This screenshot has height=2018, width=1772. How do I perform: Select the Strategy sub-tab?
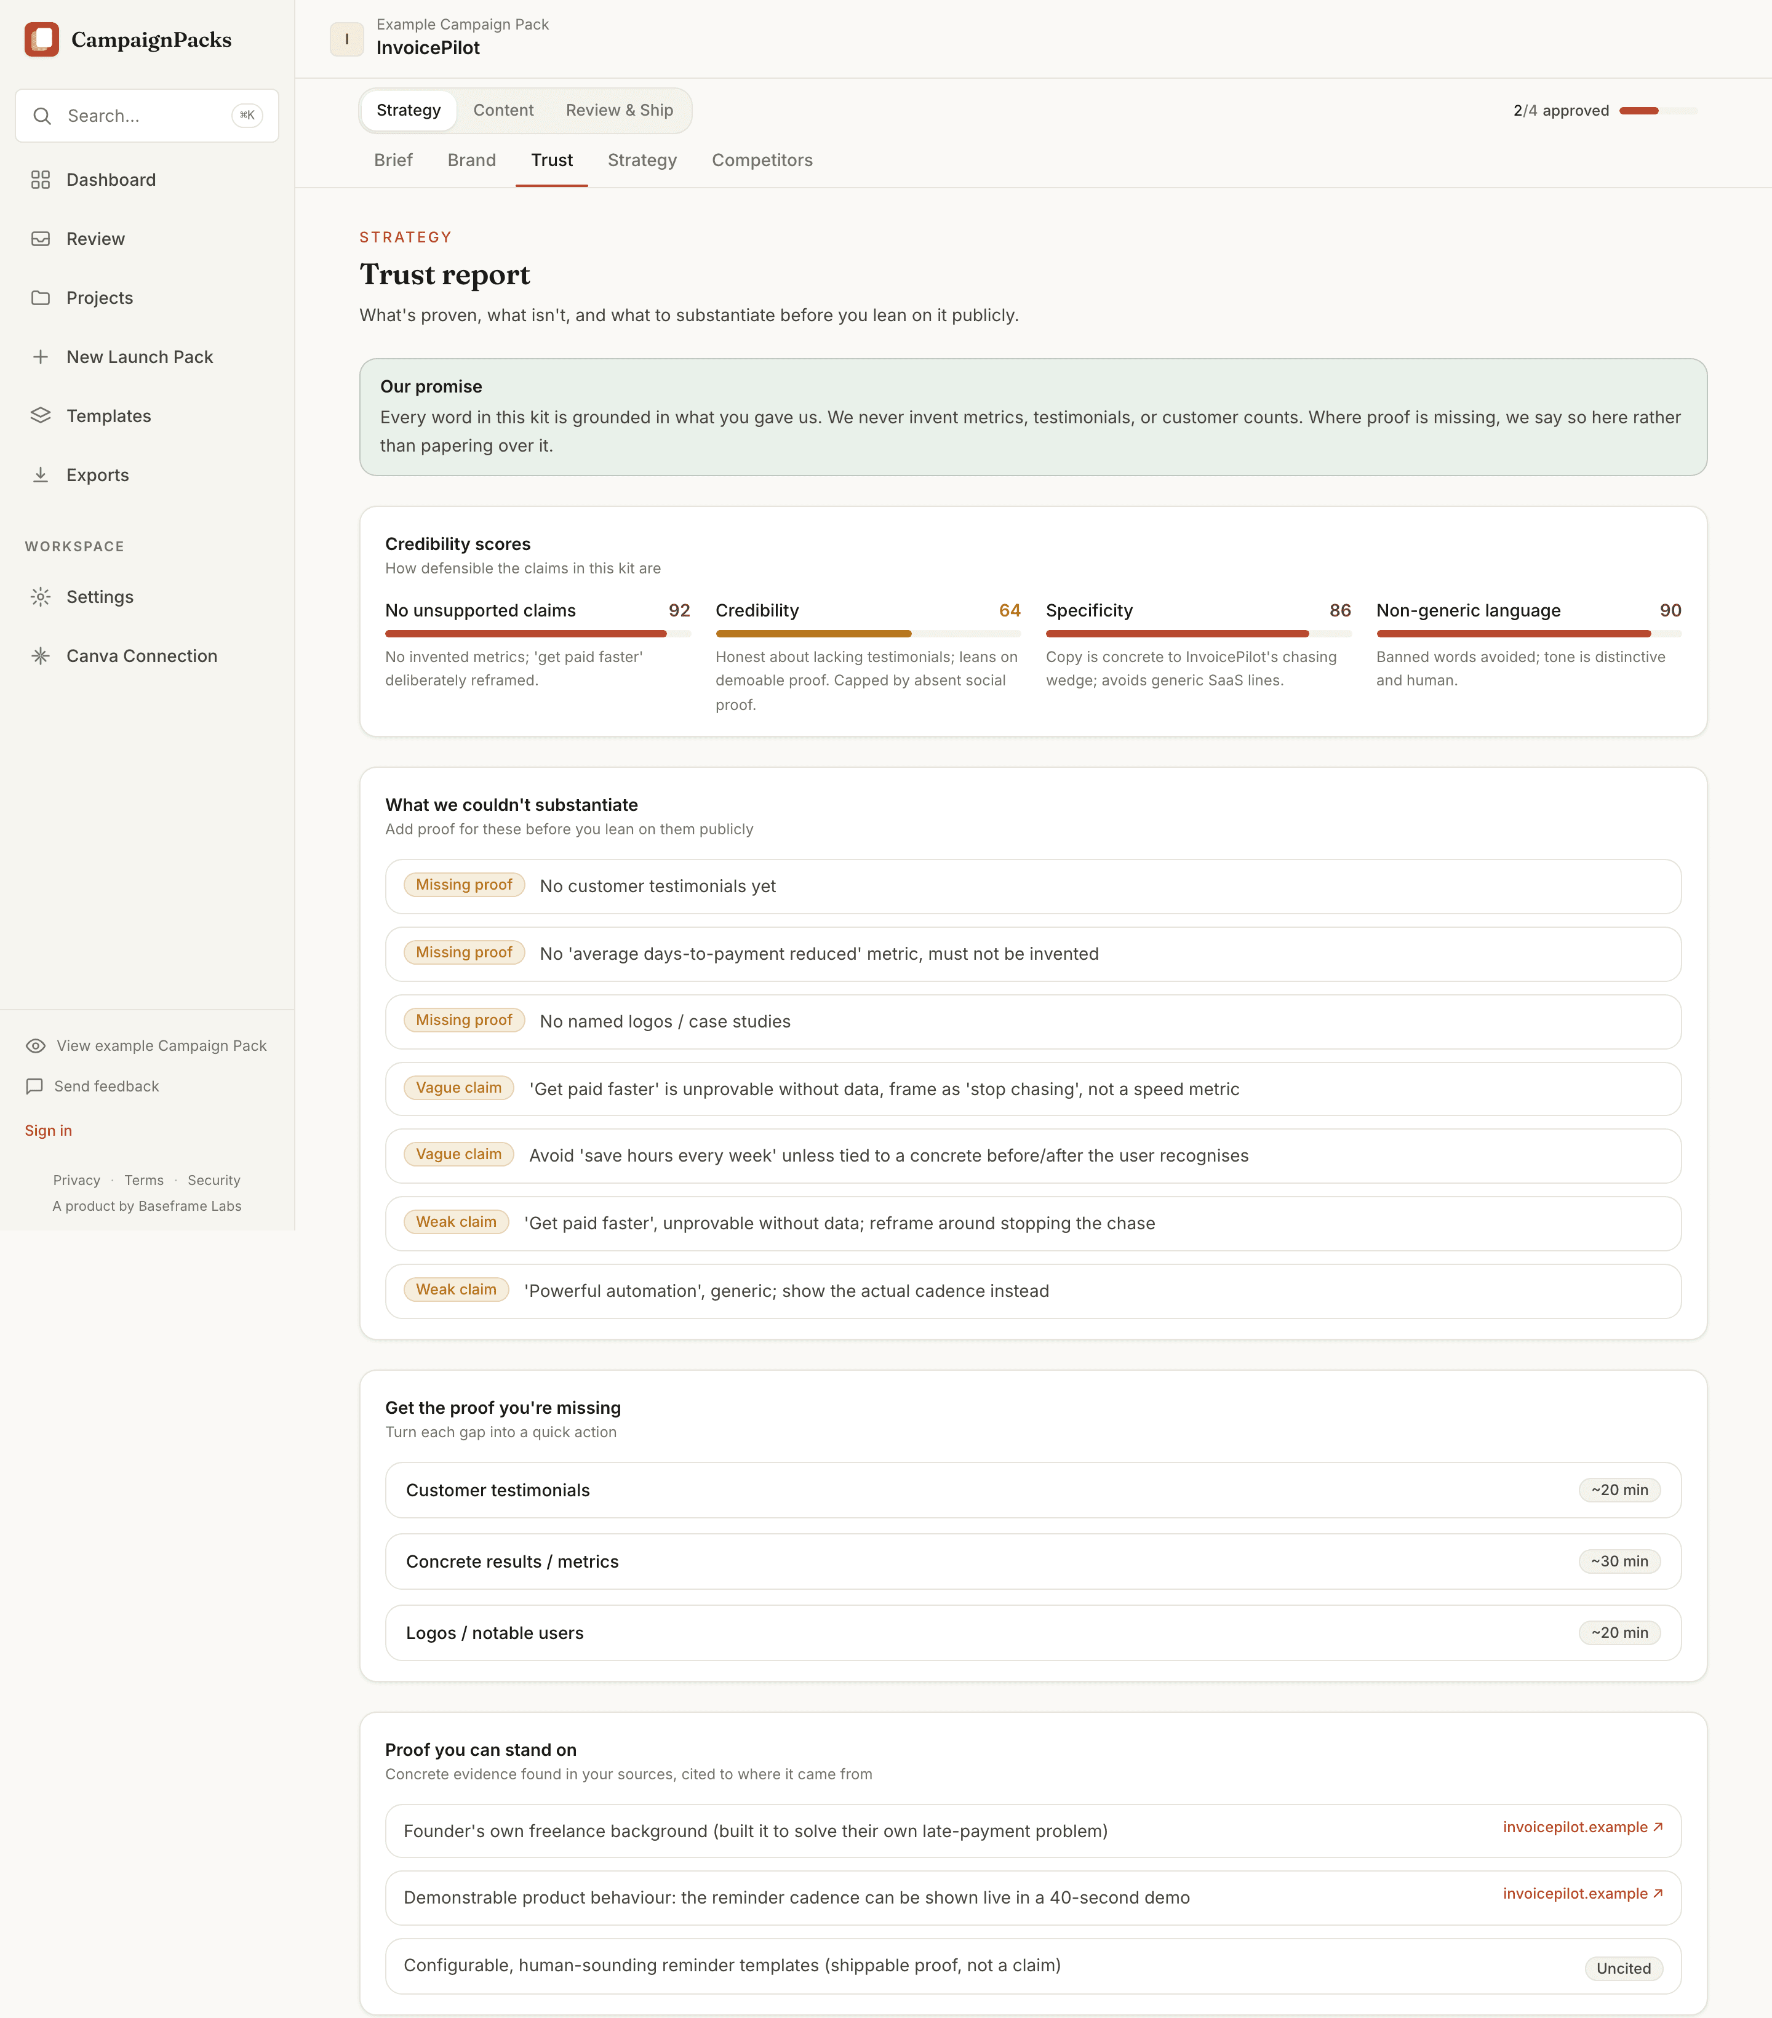(643, 160)
